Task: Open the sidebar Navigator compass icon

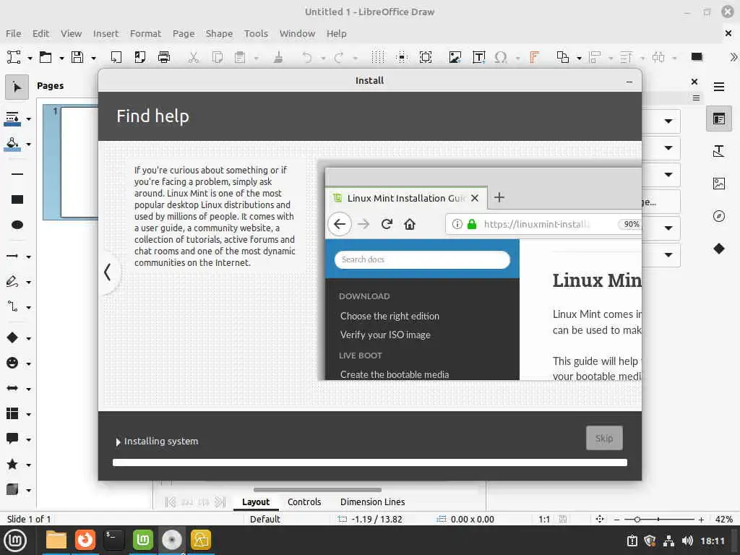Action: coord(719,216)
